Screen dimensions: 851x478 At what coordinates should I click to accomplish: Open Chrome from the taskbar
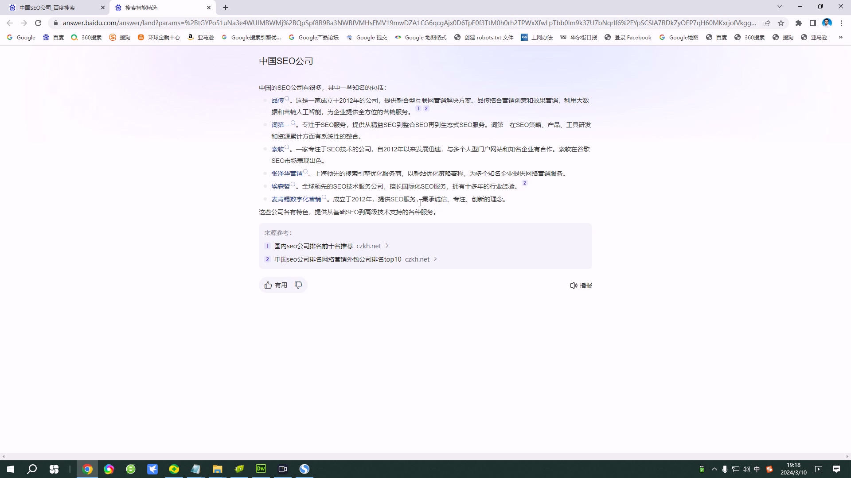tap(87, 469)
